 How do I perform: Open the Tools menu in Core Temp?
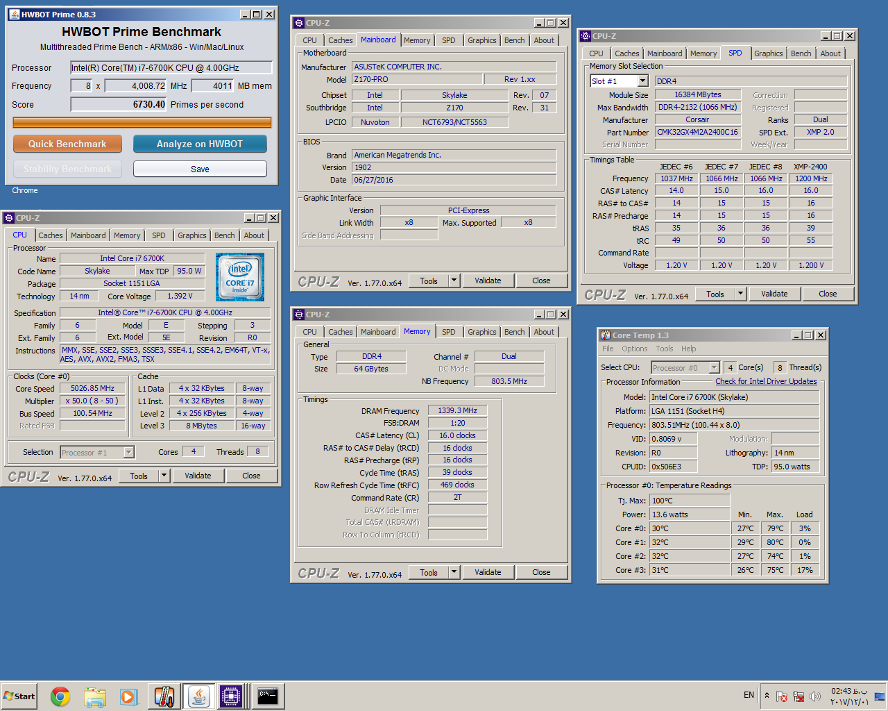(664, 349)
